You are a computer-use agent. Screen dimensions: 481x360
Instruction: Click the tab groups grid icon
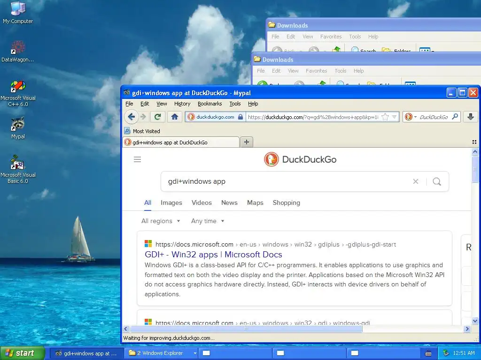point(474,142)
